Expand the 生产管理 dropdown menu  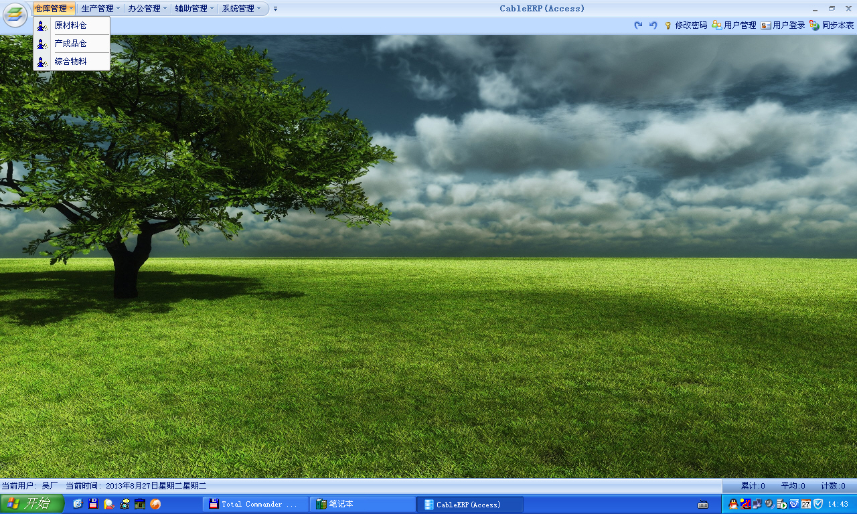pos(100,9)
